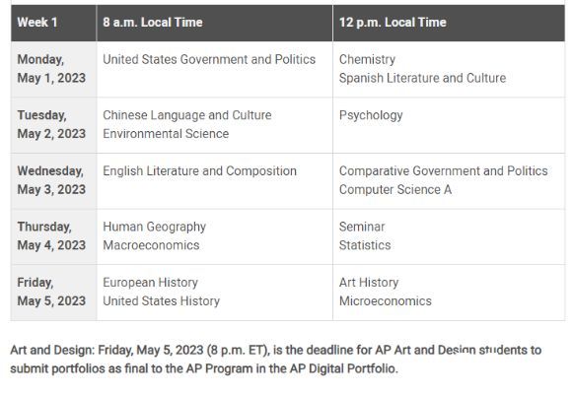The width and height of the screenshot is (573, 395).
Task: Select the Chemistry exam entry
Action: 367,59
